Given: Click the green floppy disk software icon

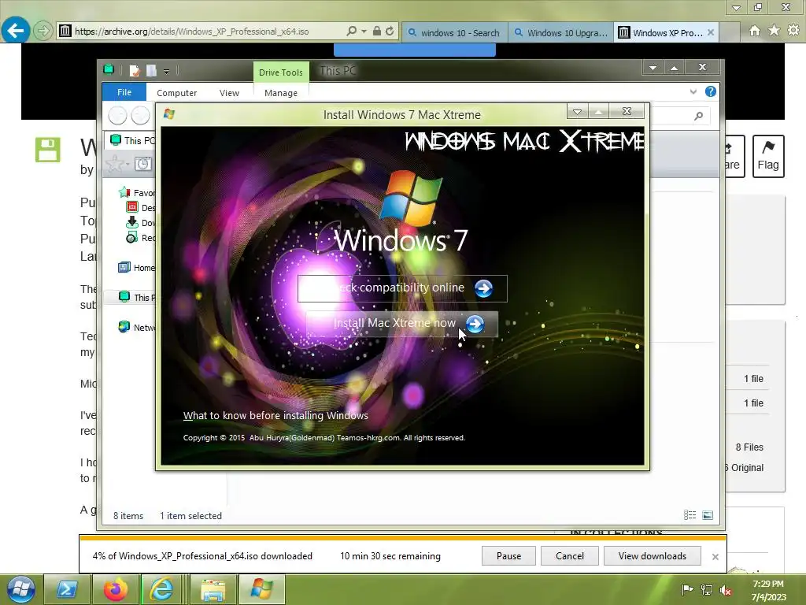Looking at the screenshot, I should (48, 150).
